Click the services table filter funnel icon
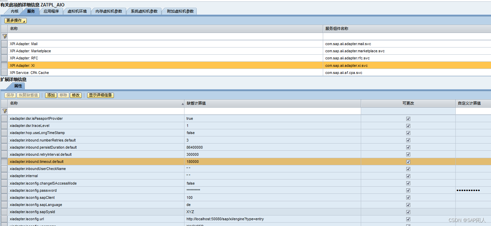 pos(4,36)
